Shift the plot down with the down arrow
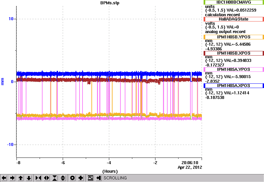The width and height of the screenshot is (264, 182). coord(29,178)
